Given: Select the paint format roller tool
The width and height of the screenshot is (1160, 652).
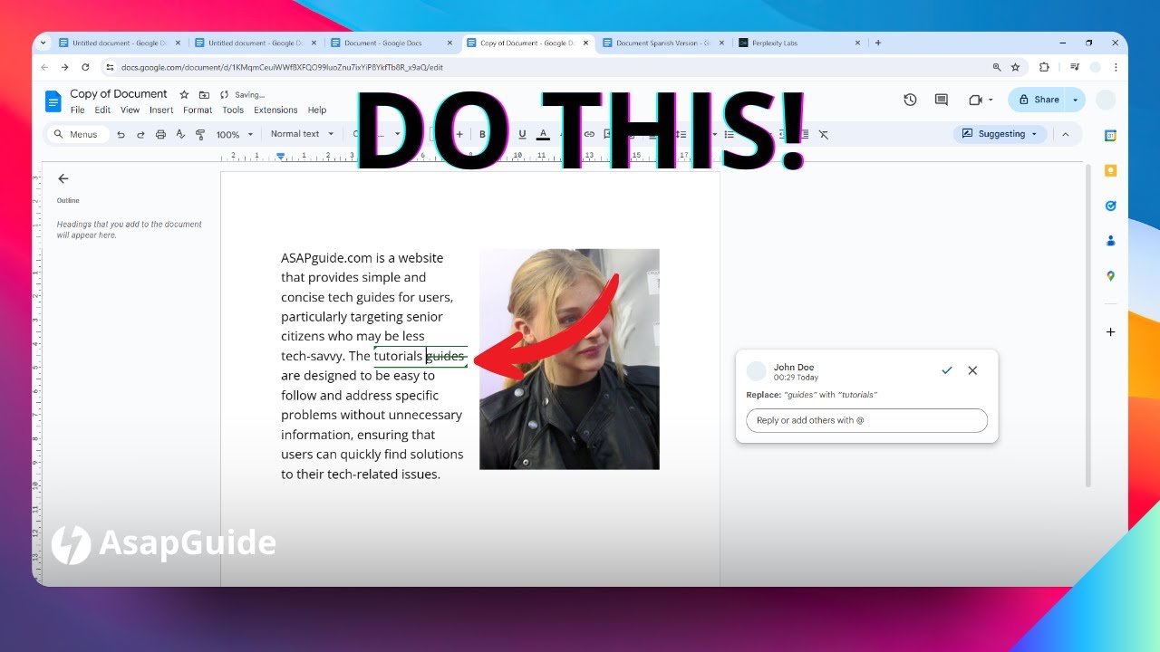Looking at the screenshot, I should [200, 134].
